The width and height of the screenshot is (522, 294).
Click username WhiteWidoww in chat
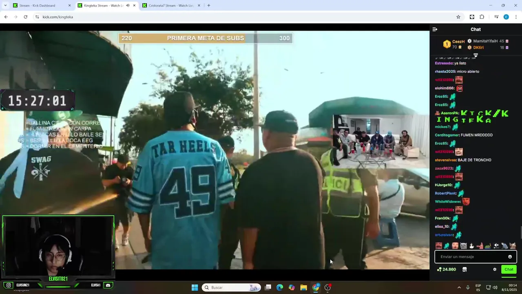tap(448, 201)
